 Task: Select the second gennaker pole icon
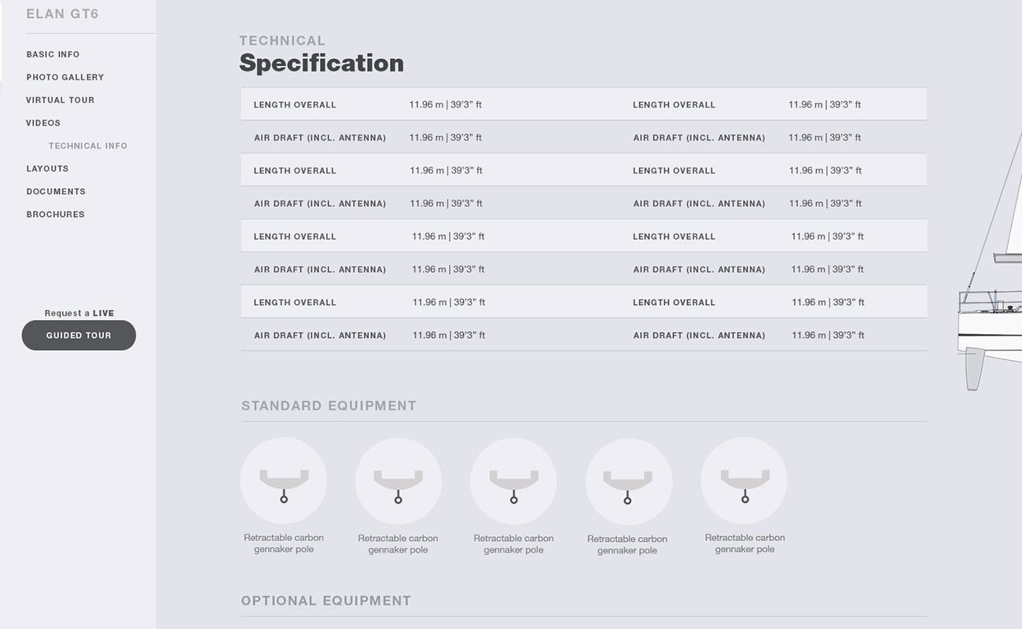[x=399, y=481]
